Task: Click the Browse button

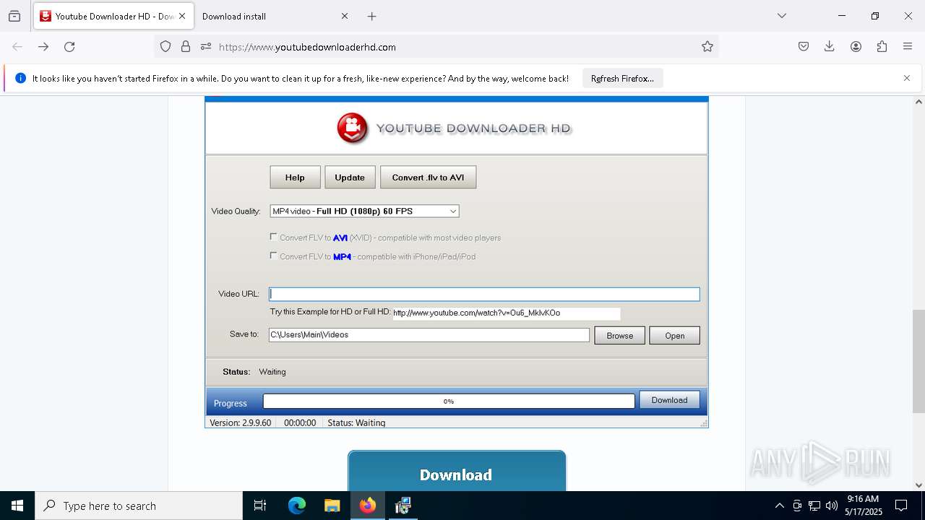Action: 619,335
